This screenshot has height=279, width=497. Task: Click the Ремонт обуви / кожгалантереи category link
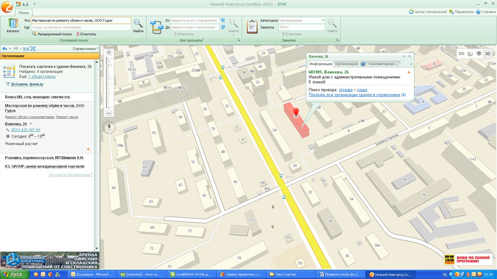pyautogui.click(x=29, y=117)
